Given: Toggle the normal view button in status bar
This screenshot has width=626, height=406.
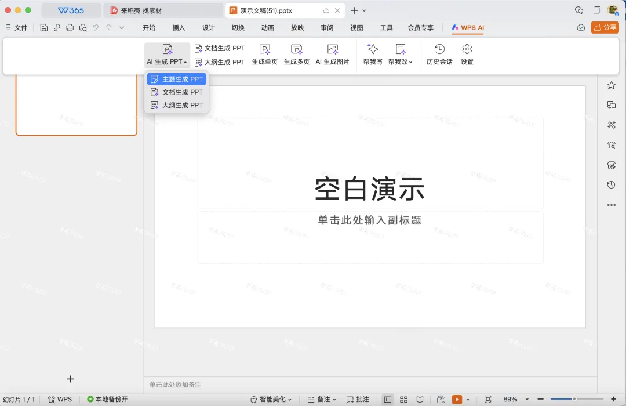Looking at the screenshot, I should (387, 399).
